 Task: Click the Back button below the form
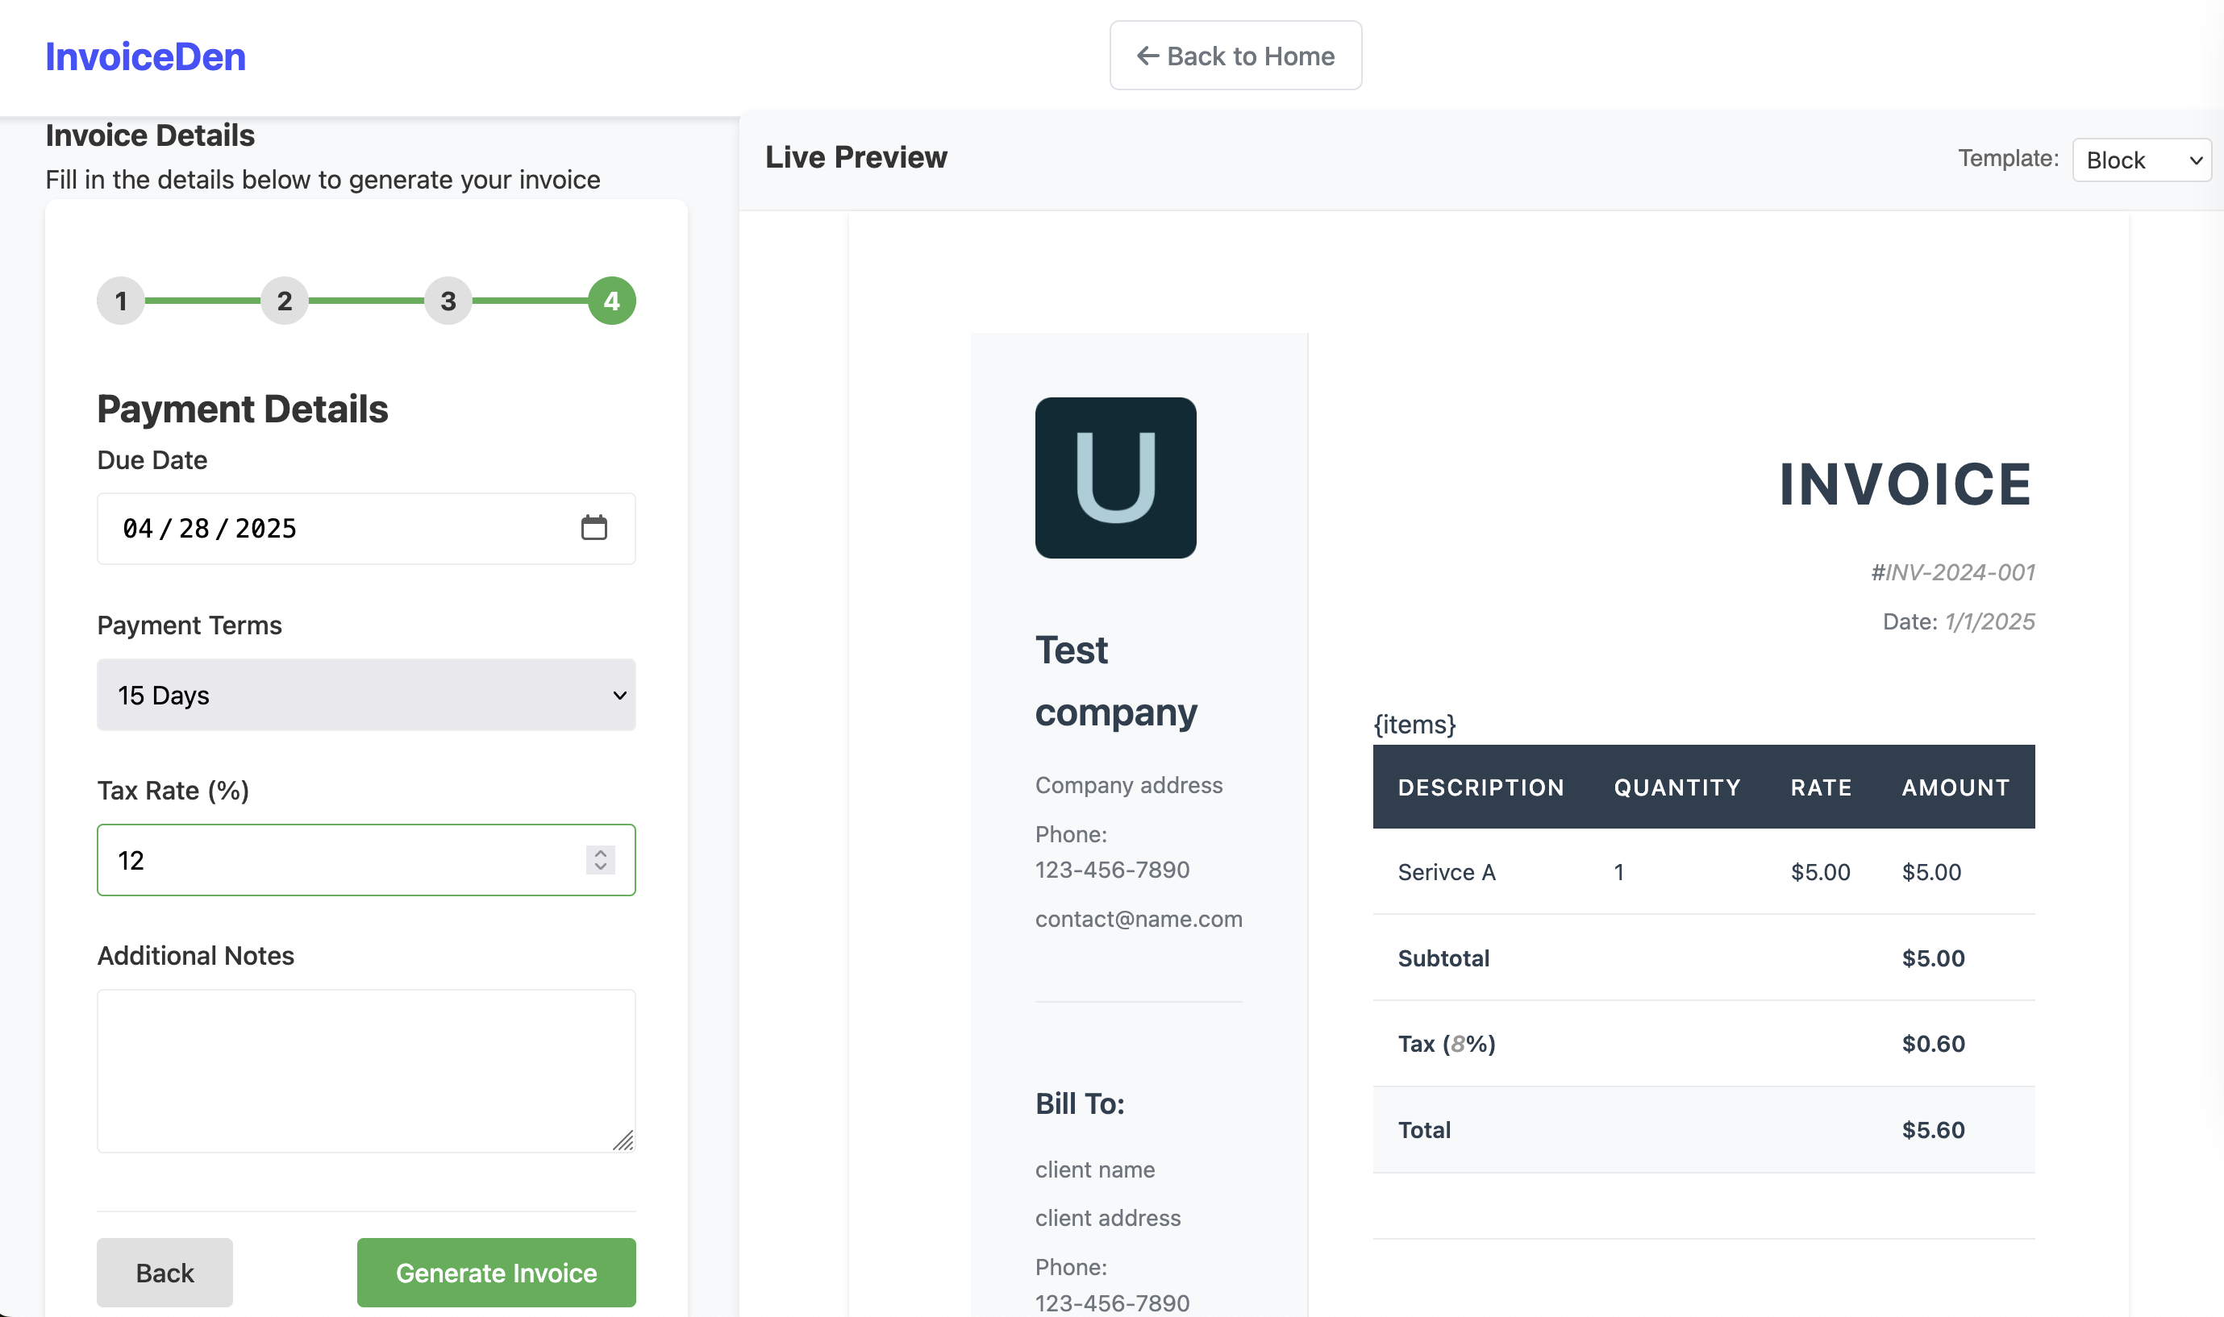tap(165, 1272)
